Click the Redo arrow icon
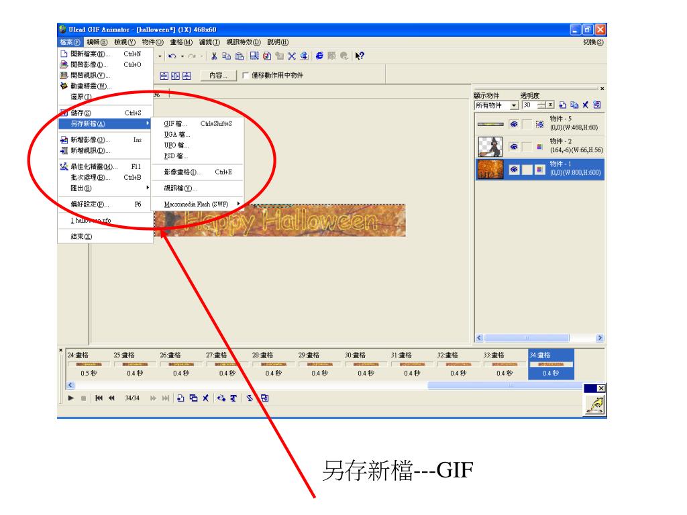Viewport: 687px width, 515px height. (x=192, y=56)
